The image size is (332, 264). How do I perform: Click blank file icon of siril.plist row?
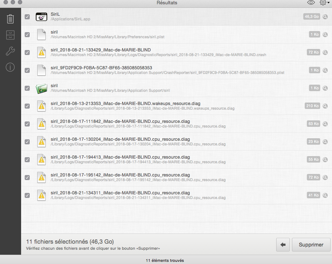[x=41, y=34]
